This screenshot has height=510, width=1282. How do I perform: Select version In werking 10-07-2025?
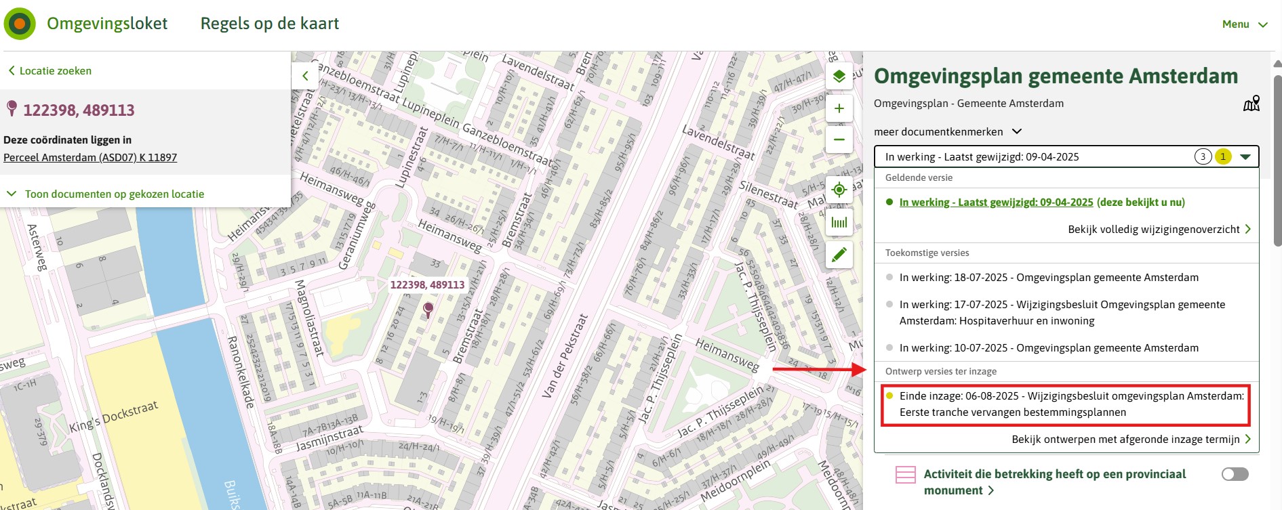click(x=1048, y=348)
